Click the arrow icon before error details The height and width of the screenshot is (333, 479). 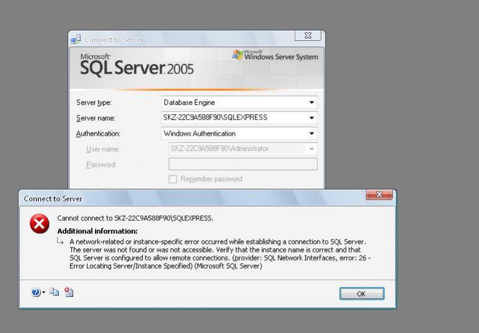tap(60, 241)
